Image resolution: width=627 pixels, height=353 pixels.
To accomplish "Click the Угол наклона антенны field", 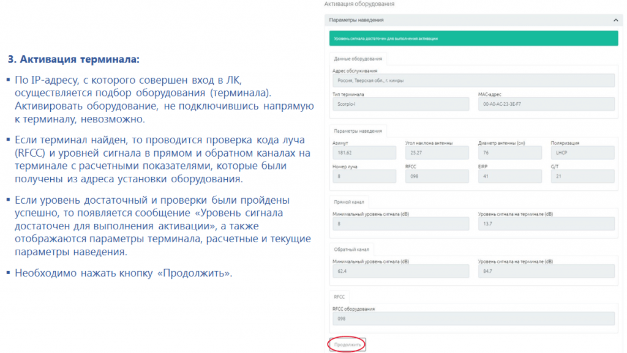I will pos(435,152).
